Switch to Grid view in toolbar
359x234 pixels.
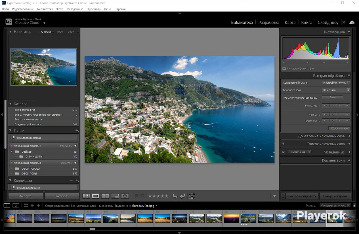(x=86, y=196)
